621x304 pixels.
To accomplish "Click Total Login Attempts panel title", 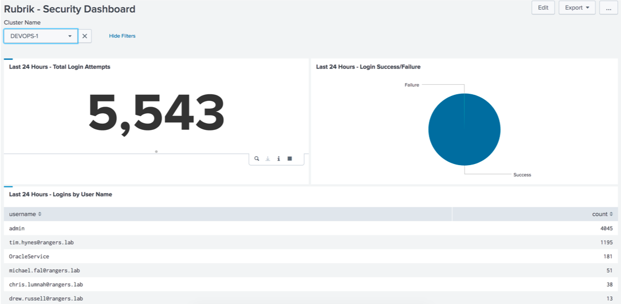I will coord(59,67).
